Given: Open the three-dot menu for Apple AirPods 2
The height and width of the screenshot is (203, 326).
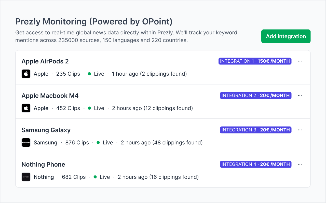Looking at the screenshot, I should 300,61.
